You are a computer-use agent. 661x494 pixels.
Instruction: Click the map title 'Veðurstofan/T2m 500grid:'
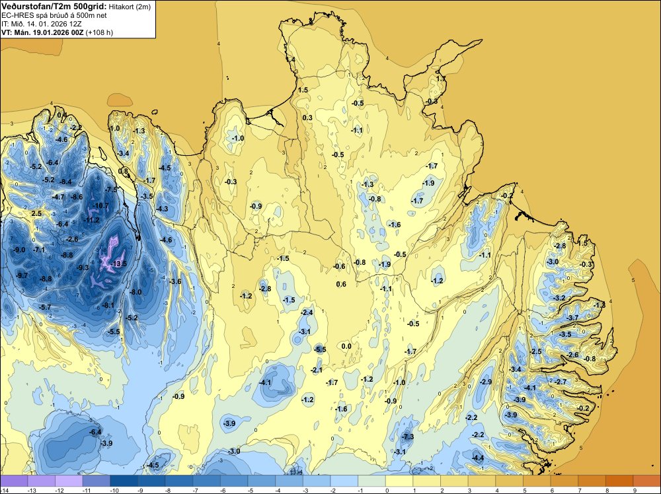[x=54, y=7]
